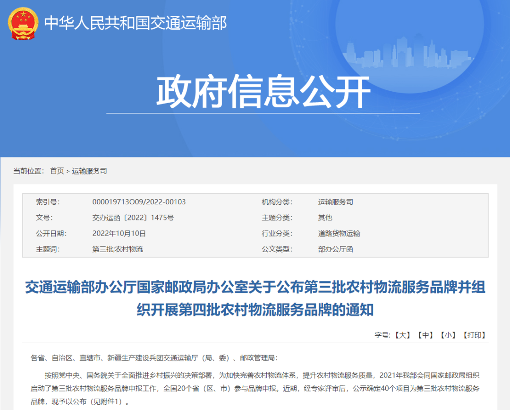Click the salutation line starting 各省、自治区

154,358
